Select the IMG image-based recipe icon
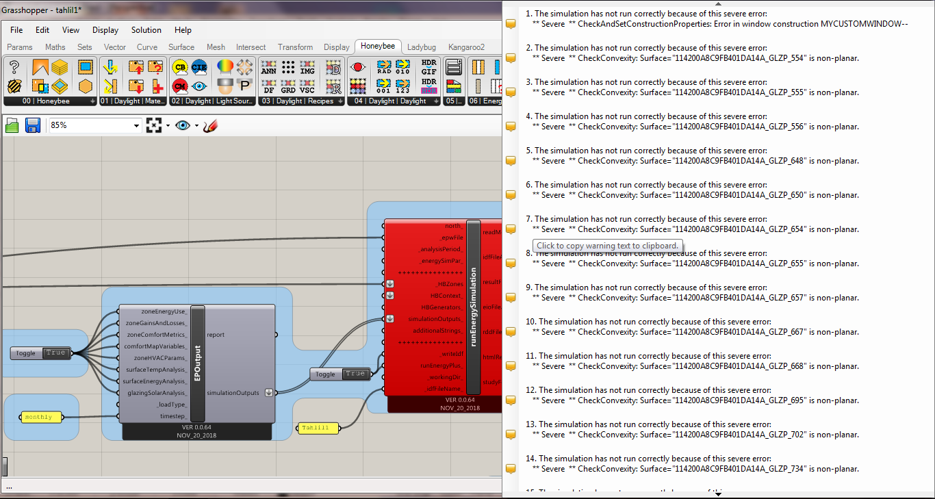This screenshot has width=935, height=499. coord(307,68)
